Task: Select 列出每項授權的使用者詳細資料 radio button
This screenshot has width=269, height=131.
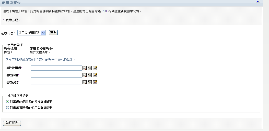Action: (7, 108)
